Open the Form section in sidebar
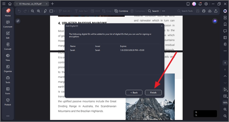The height and width of the screenshot is (122, 229). 8,91
